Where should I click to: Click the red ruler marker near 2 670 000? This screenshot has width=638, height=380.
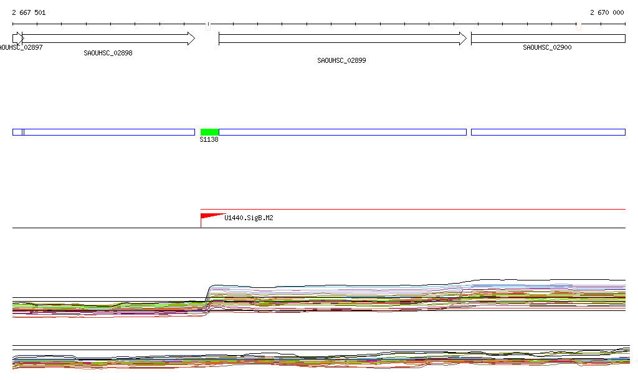(x=579, y=26)
